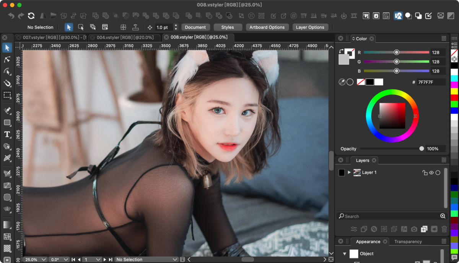Delete layer using the trash icon
The image size is (459, 263).
(444, 229)
